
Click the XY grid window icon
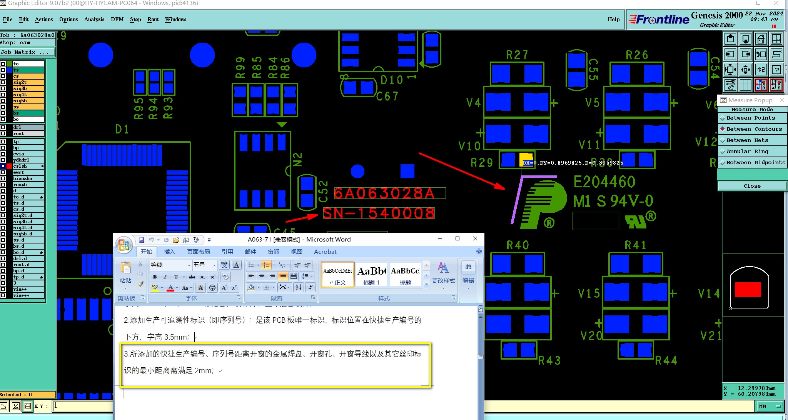pyautogui.click(x=776, y=39)
